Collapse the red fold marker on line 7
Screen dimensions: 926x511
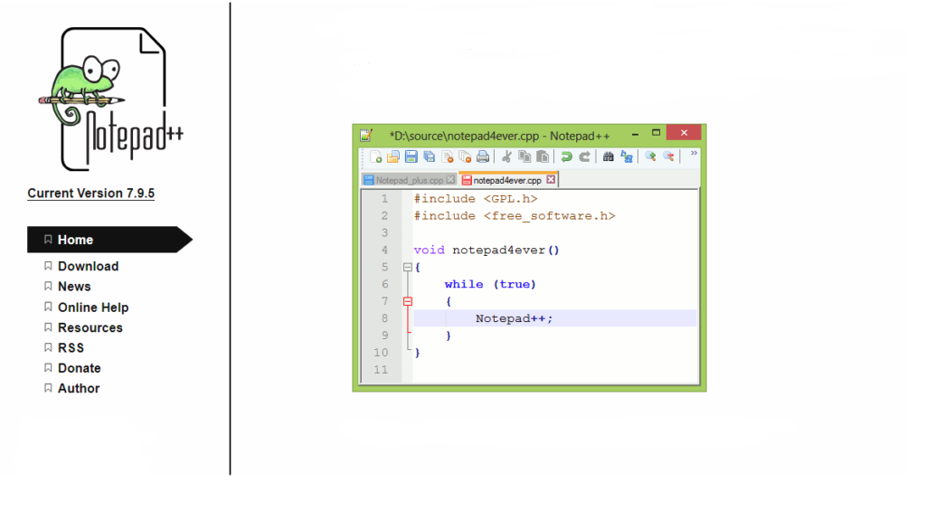[x=408, y=301]
